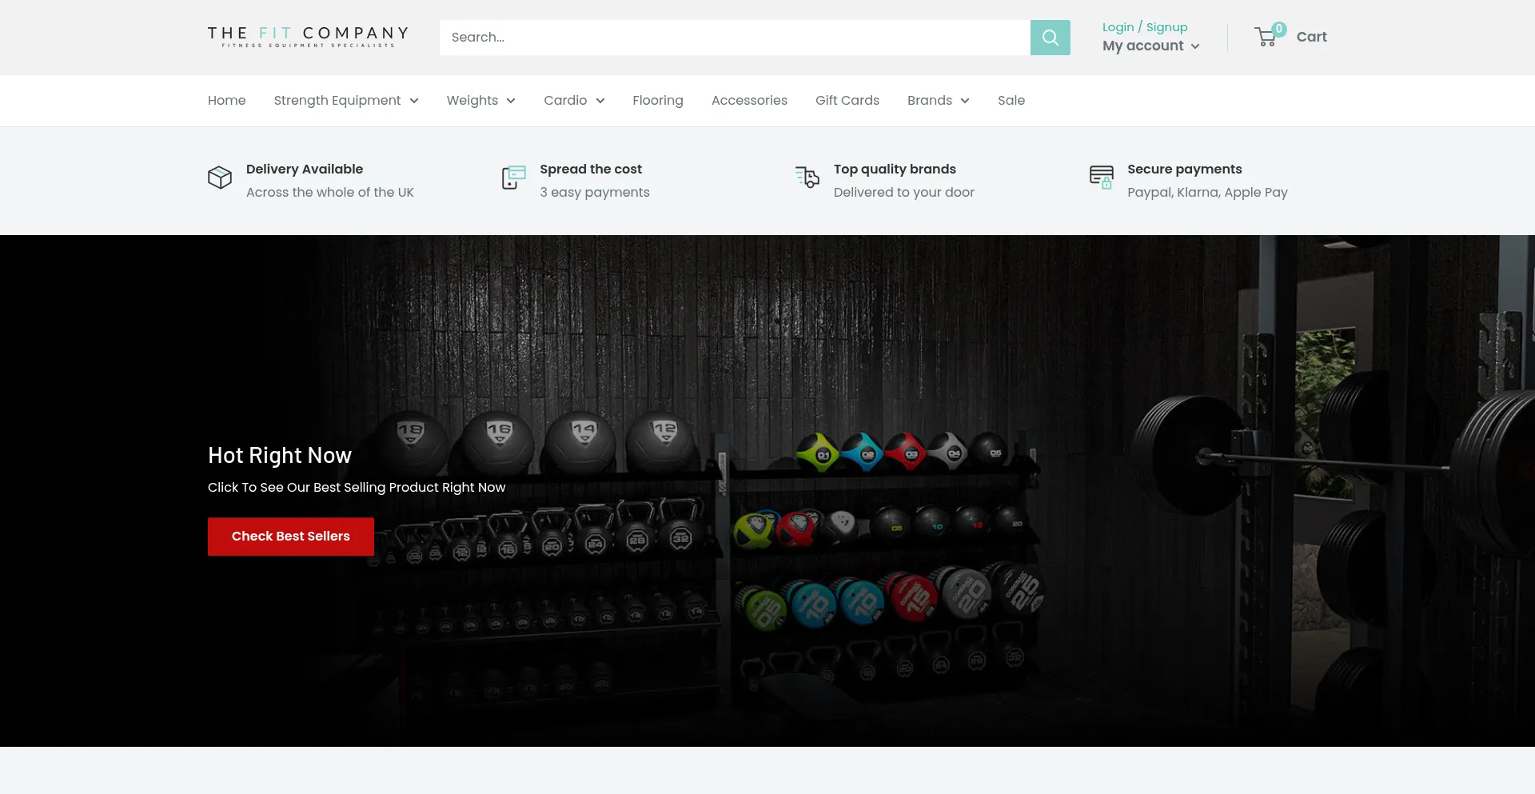Expand the Weights dropdown
This screenshot has width=1535, height=794.
click(x=480, y=101)
